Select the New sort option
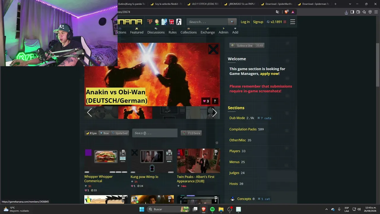 [x=104, y=133]
